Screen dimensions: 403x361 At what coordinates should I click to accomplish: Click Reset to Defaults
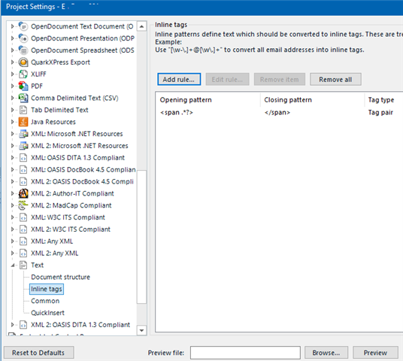point(38,353)
